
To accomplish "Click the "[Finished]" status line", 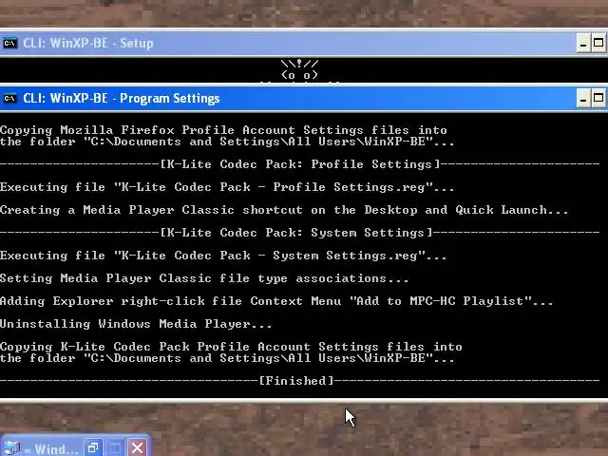I will tap(296, 381).
